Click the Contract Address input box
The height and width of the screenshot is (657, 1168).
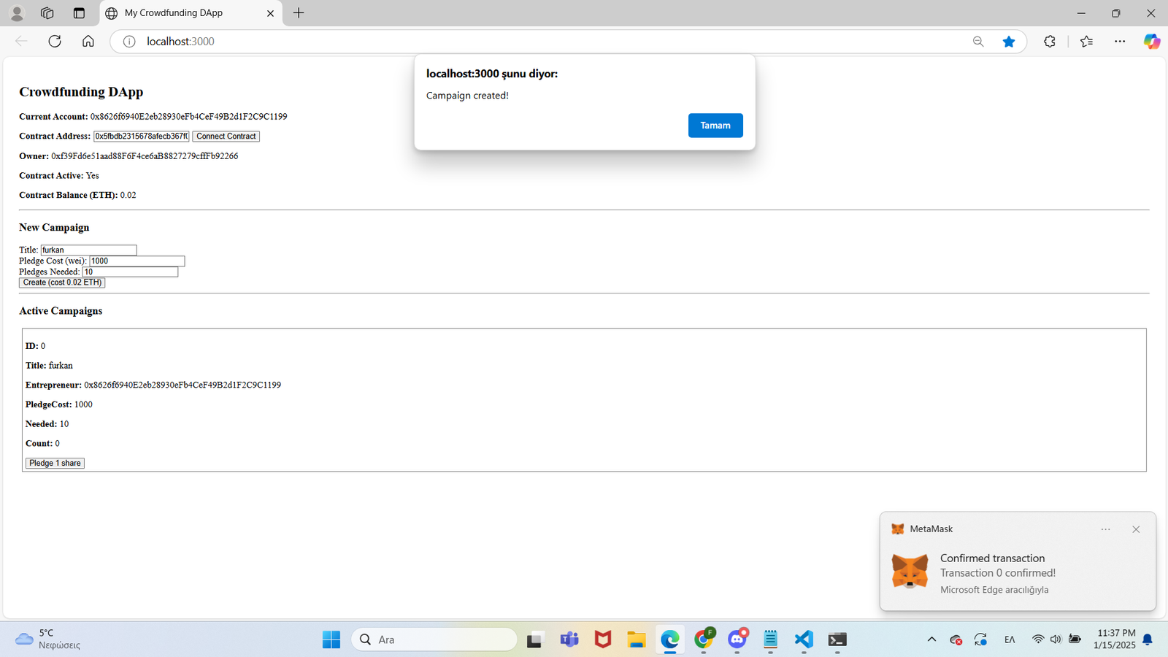pos(141,137)
